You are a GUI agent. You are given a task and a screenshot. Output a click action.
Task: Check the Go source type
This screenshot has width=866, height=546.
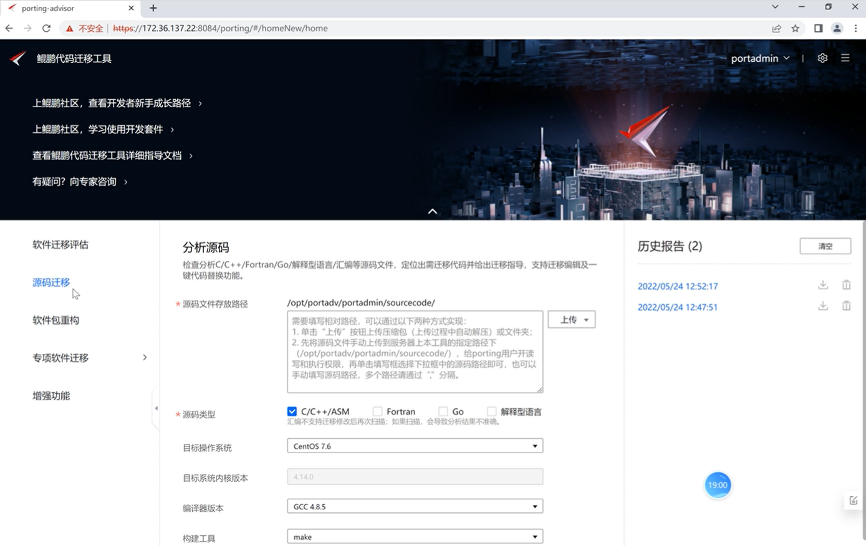pyautogui.click(x=443, y=411)
